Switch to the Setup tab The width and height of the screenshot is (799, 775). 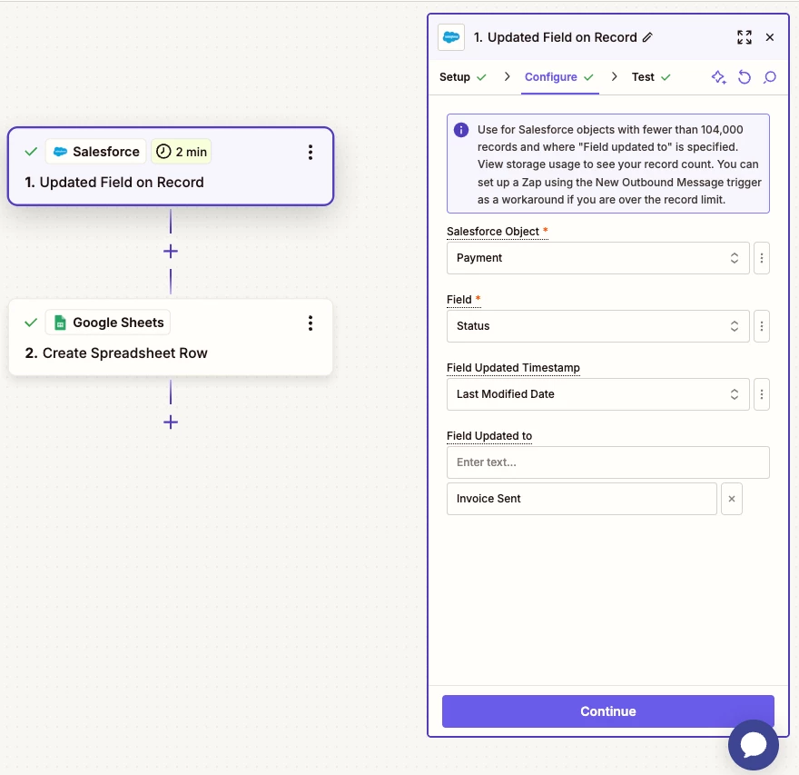pyautogui.click(x=463, y=77)
